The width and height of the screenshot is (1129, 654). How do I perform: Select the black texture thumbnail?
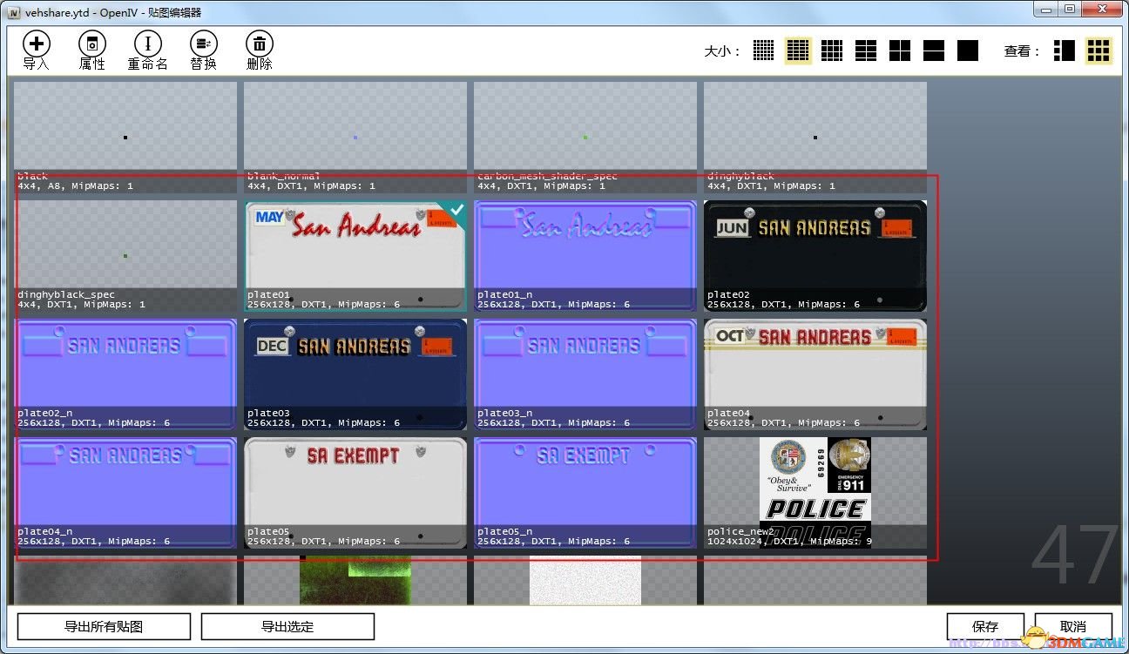(125, 138)
